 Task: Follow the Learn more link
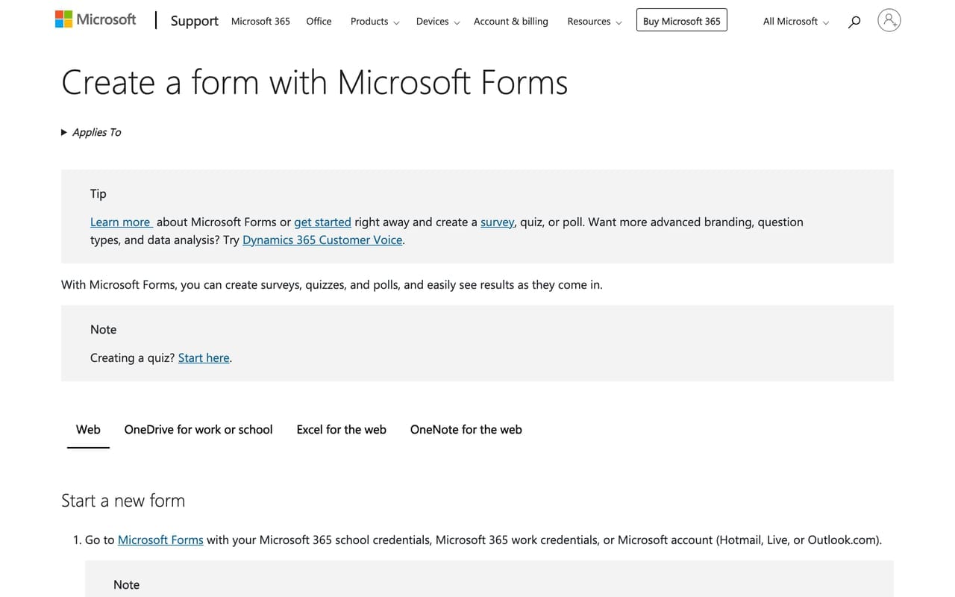click(120, 222)
